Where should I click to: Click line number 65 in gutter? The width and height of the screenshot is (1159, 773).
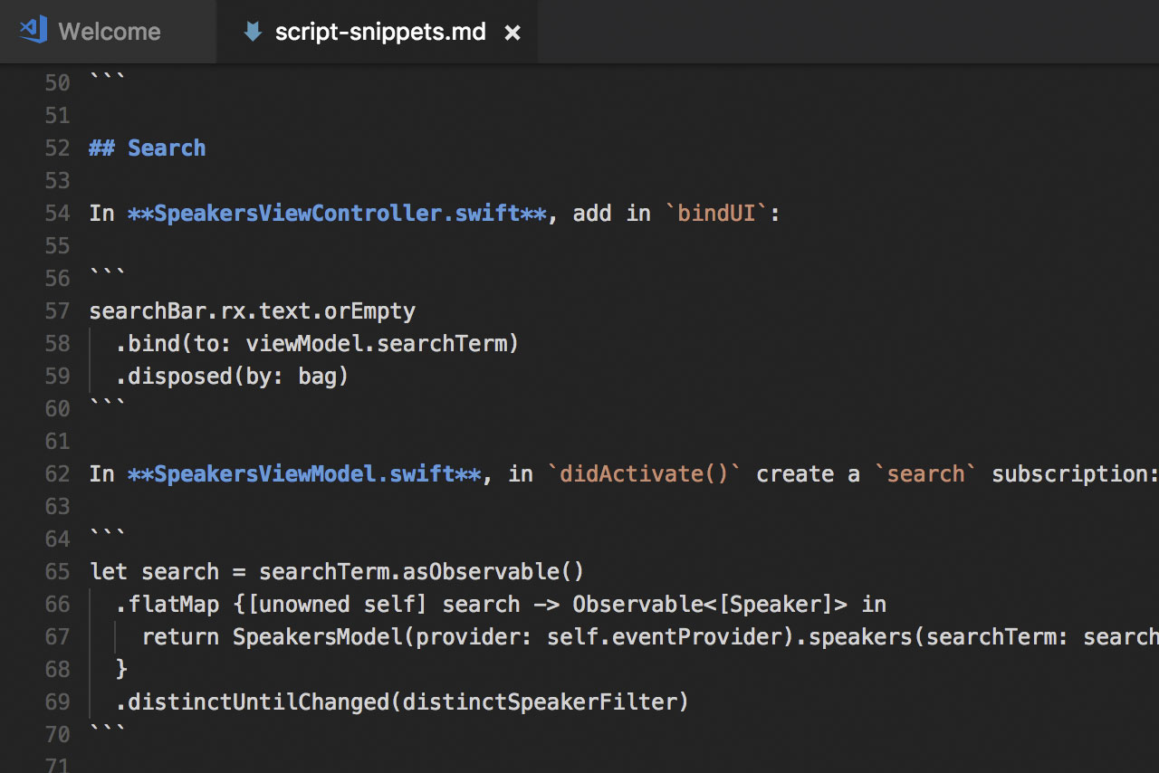click(57, 571)
